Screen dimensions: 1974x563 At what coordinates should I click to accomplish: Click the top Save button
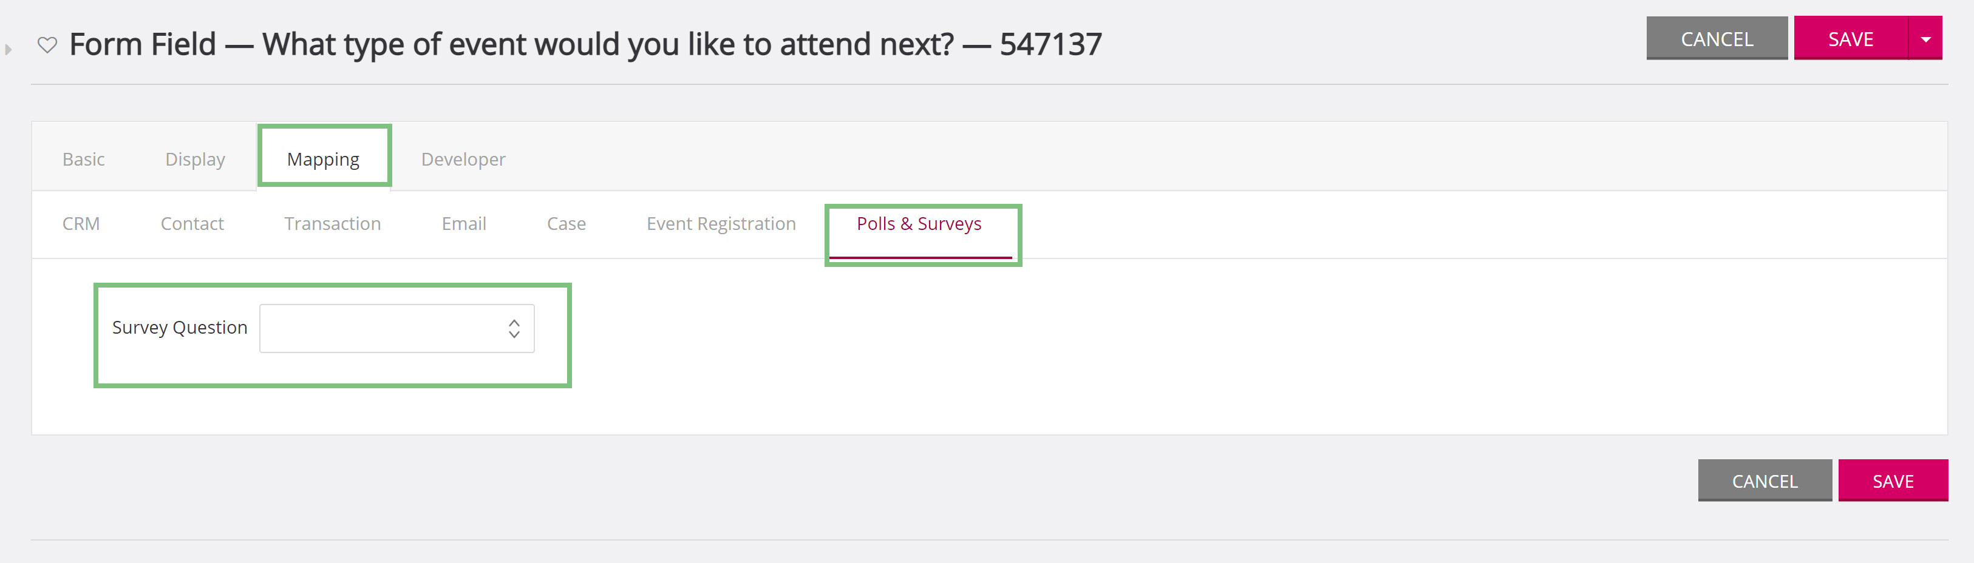(x=1851, y=38)
